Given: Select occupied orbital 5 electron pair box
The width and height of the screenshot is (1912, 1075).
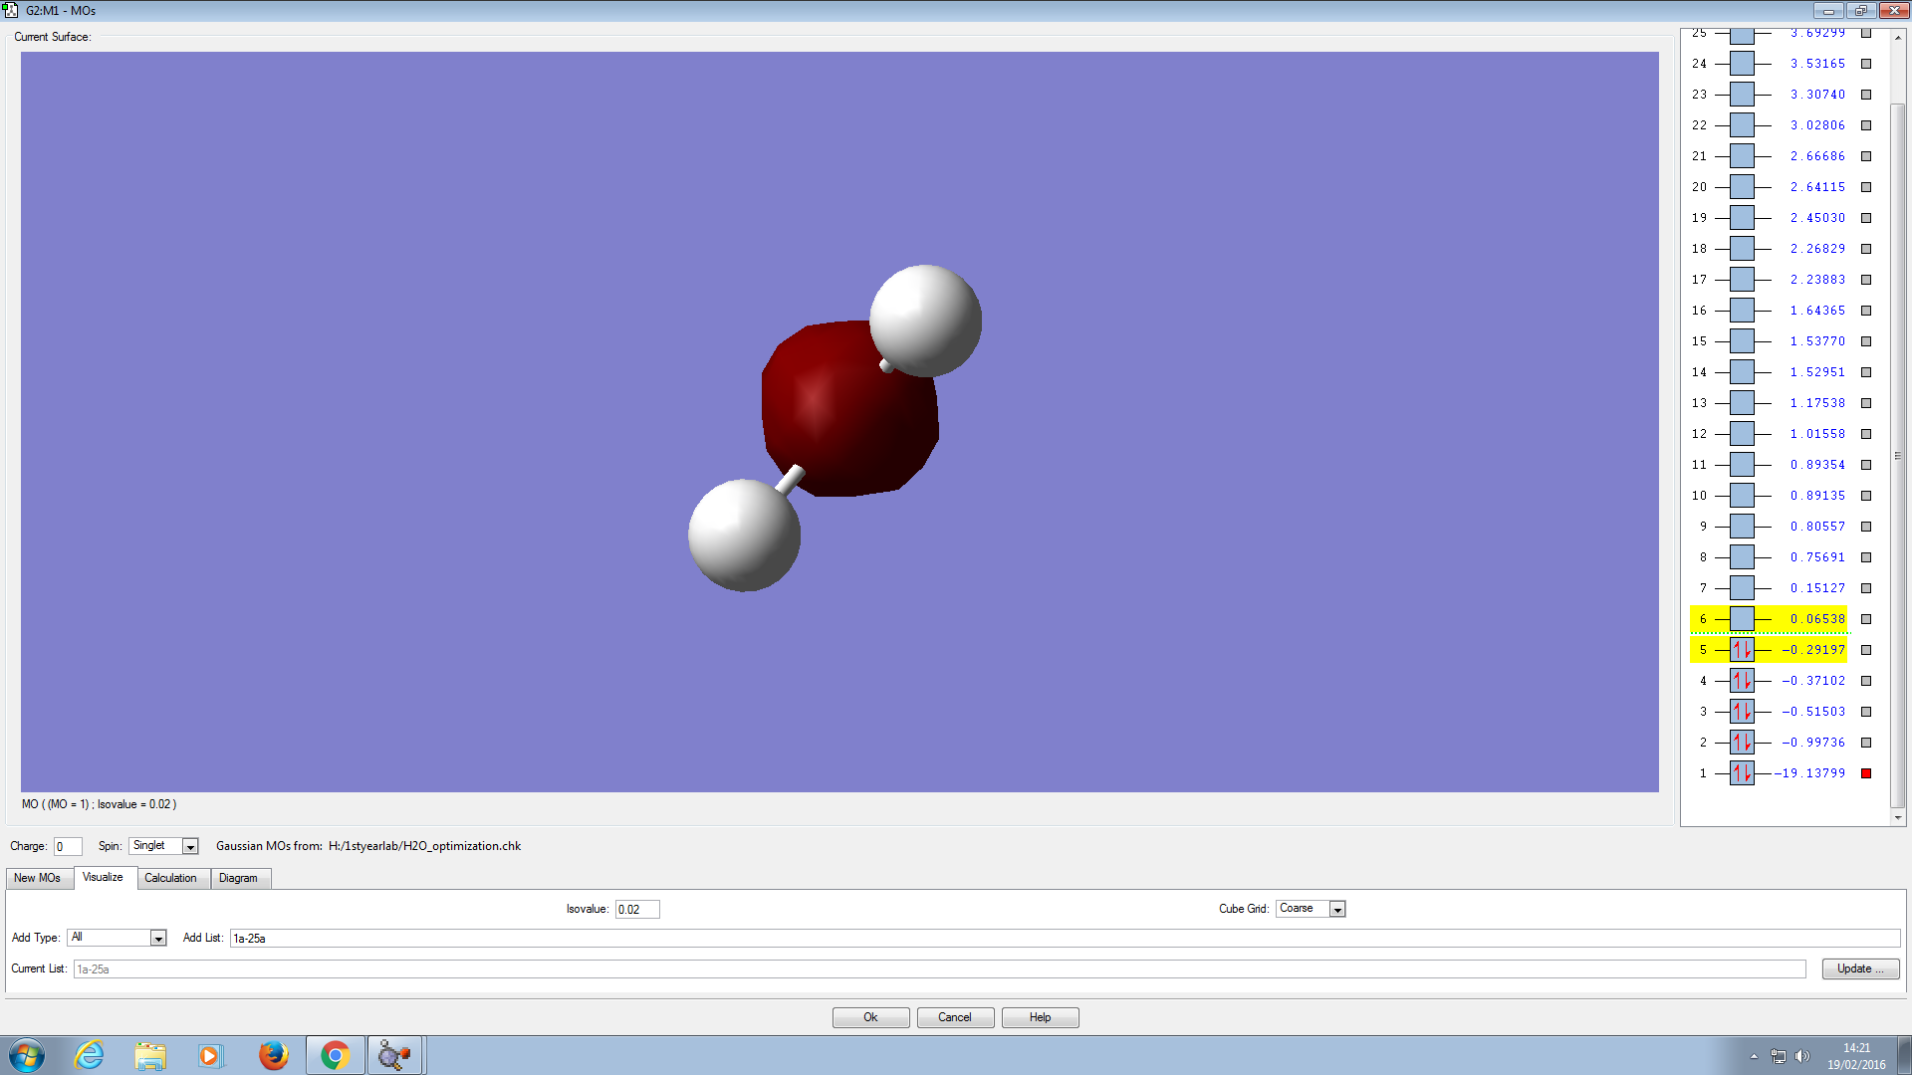Looking at the screenshot, I should [x=1742, y=650].
